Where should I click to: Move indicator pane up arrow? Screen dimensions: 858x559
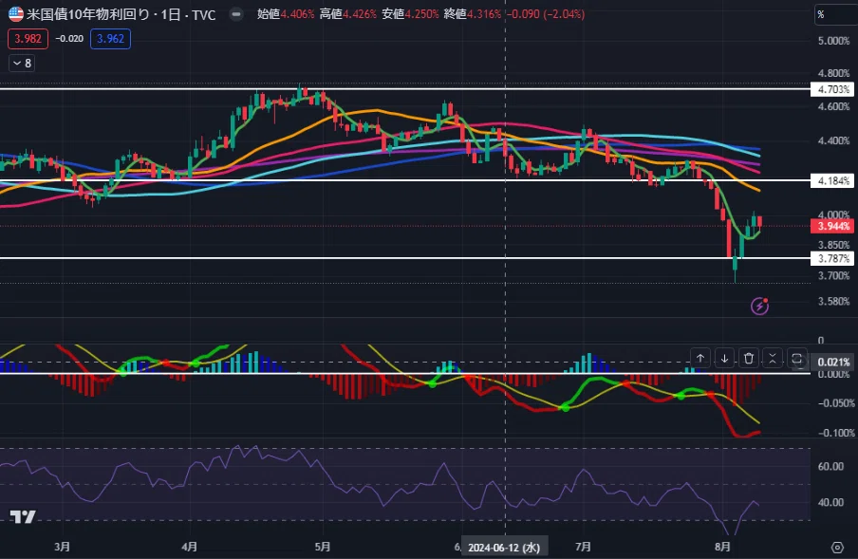(700, 358)
